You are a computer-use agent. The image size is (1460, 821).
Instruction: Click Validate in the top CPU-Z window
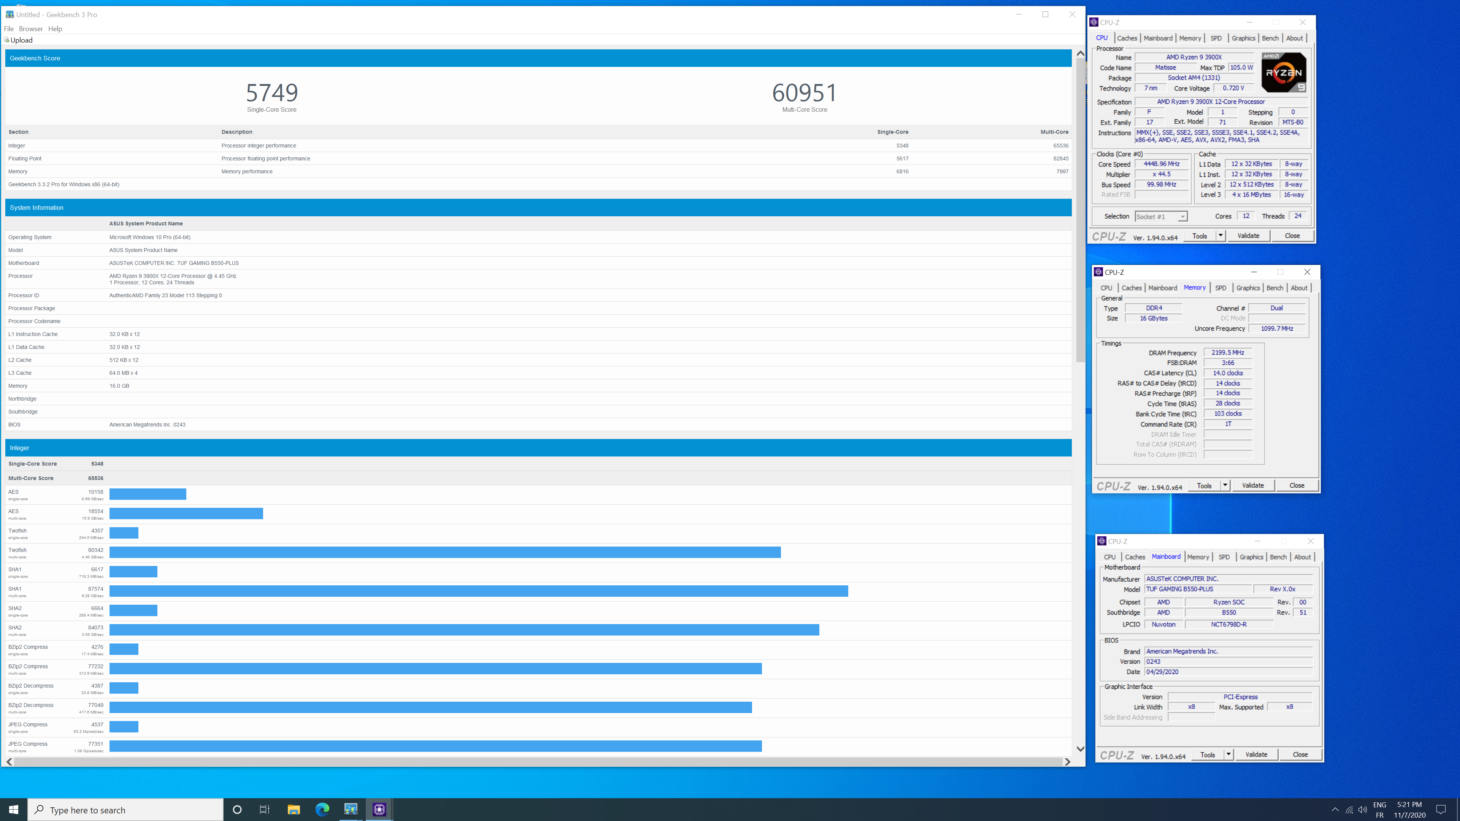1248,236
